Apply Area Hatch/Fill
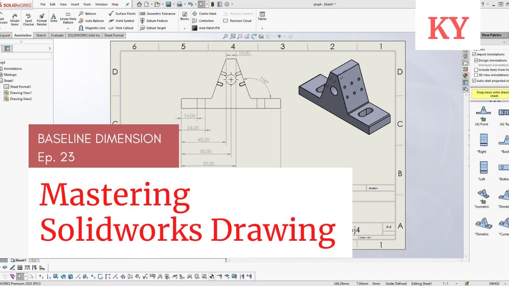509x286 pixels. click(206, 28)
